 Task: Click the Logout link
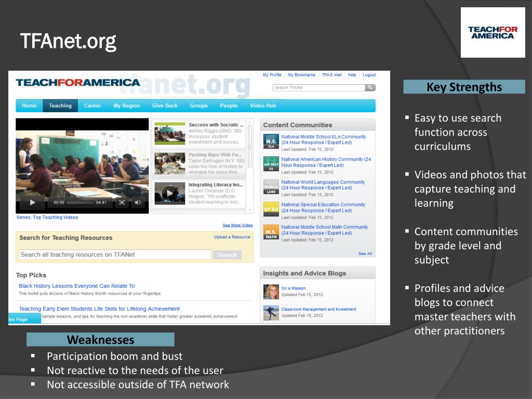pos(369,75)
